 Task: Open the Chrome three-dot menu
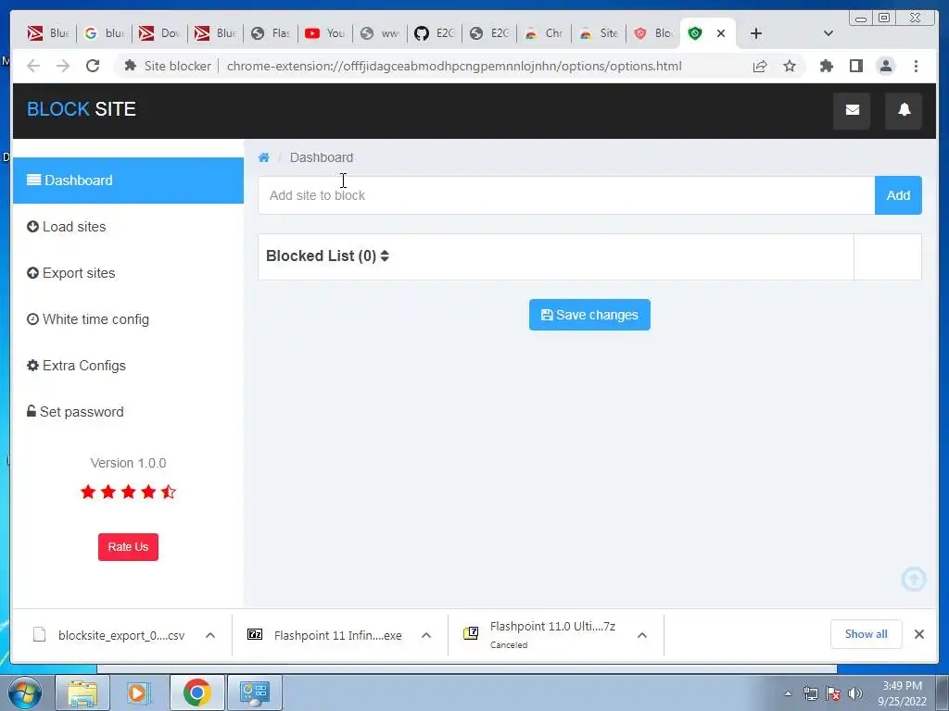point(916,66)
